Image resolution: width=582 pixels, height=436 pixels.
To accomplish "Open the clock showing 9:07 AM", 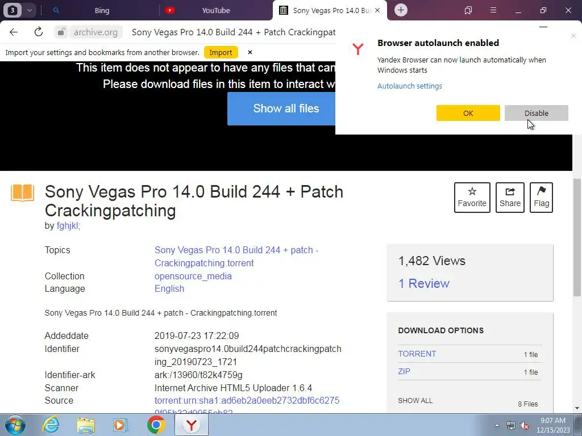I will [553, 425].
